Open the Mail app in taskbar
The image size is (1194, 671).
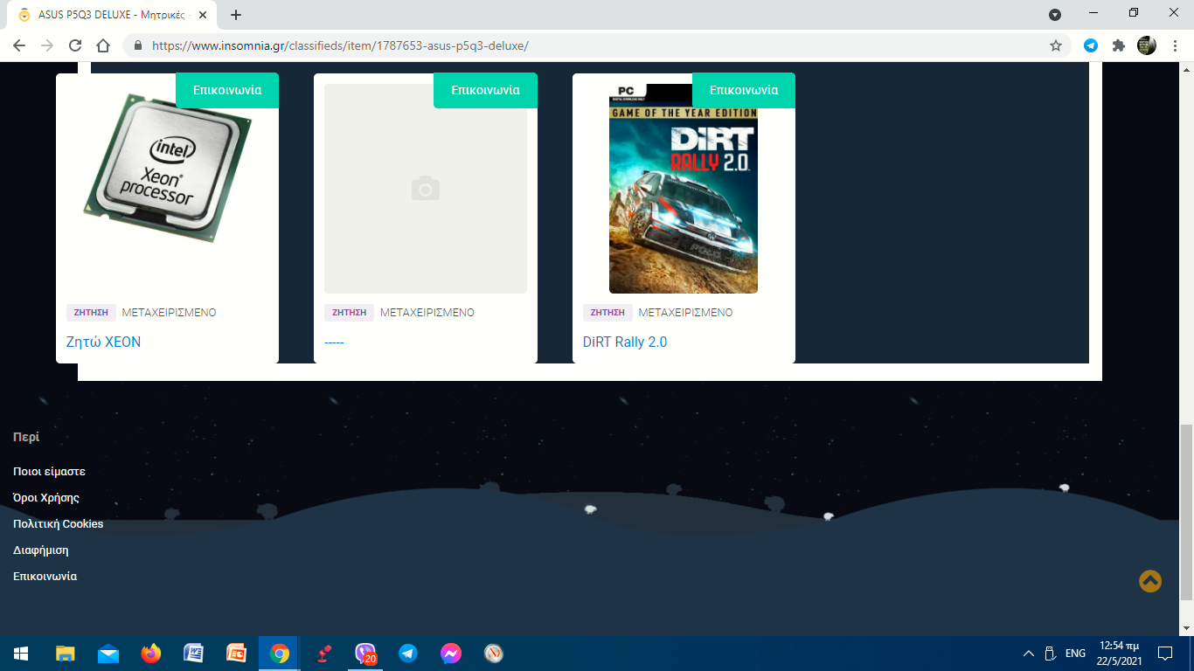tap(108, 654)
